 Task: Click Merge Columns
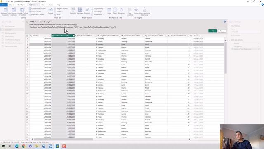coord(61,8)
